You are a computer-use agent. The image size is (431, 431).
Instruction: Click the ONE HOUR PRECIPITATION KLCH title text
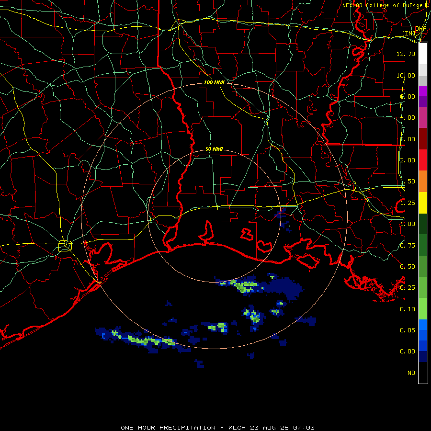coord(217,428)
